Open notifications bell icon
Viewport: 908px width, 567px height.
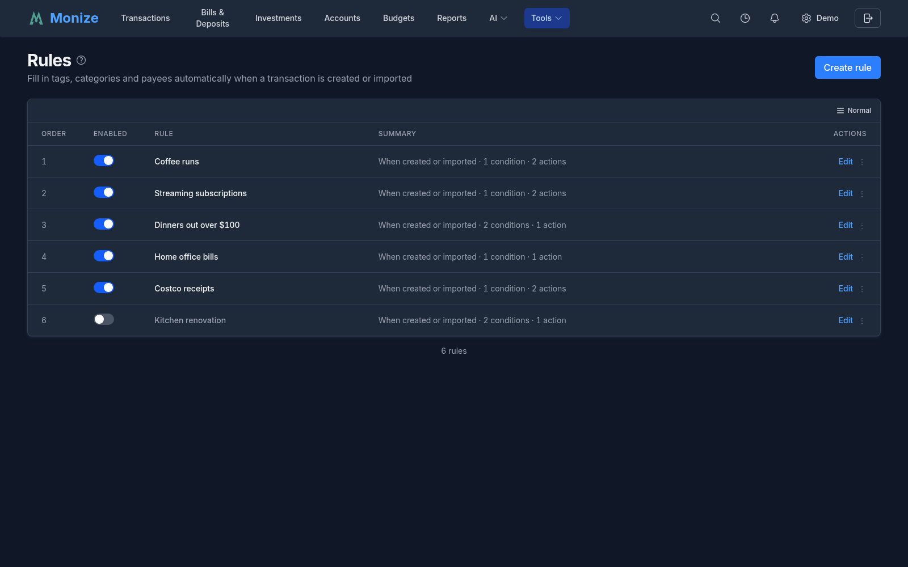tap(775, 18)
